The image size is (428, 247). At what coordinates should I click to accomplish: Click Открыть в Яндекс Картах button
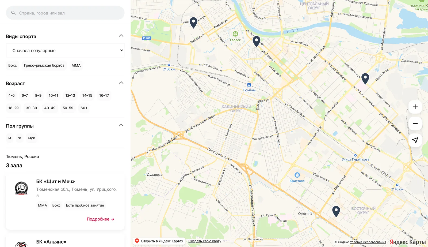[159, 241]
